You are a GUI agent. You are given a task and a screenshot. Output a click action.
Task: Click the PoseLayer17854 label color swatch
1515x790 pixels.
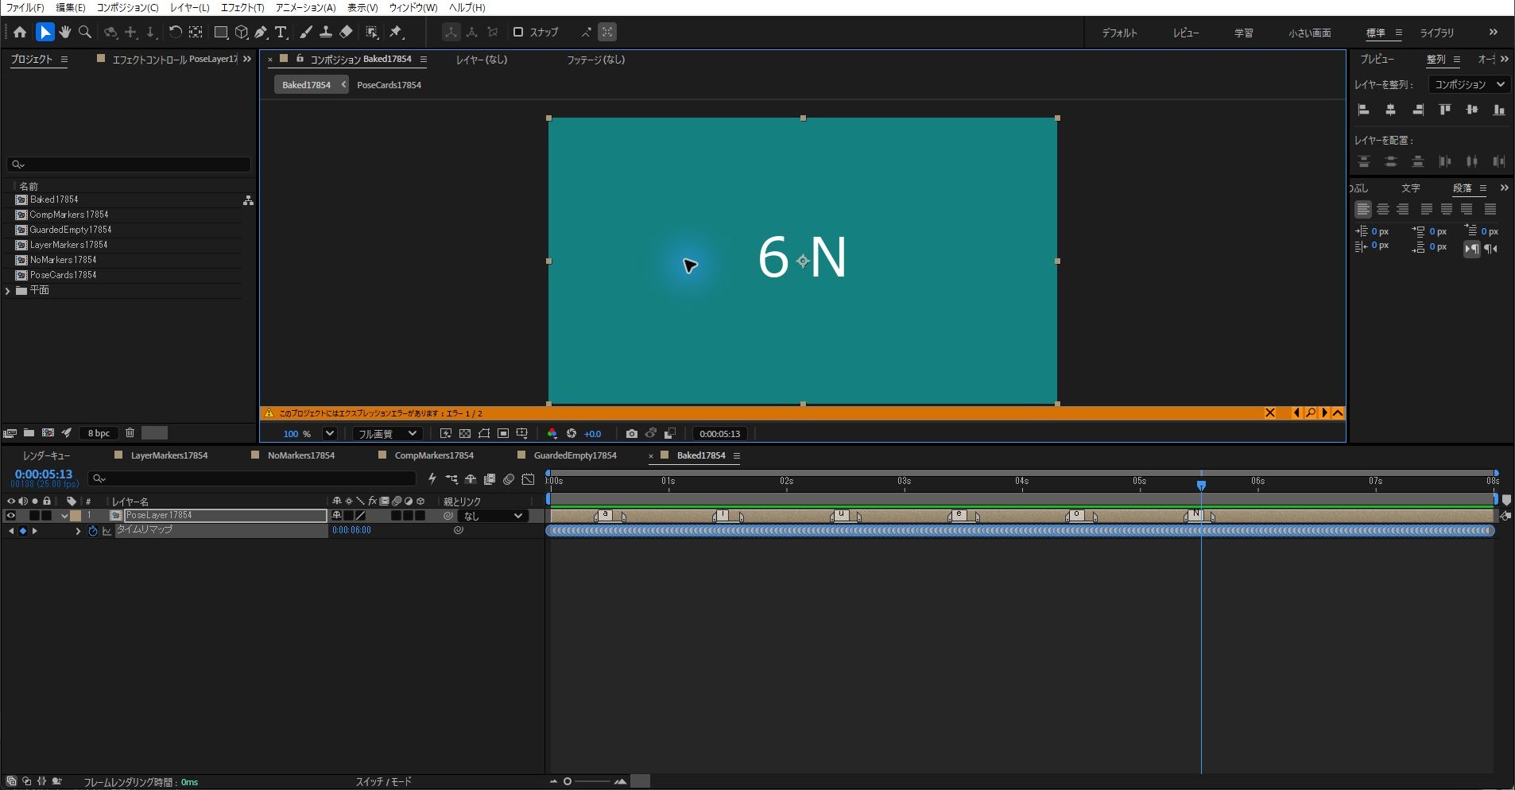coord(76,516)
